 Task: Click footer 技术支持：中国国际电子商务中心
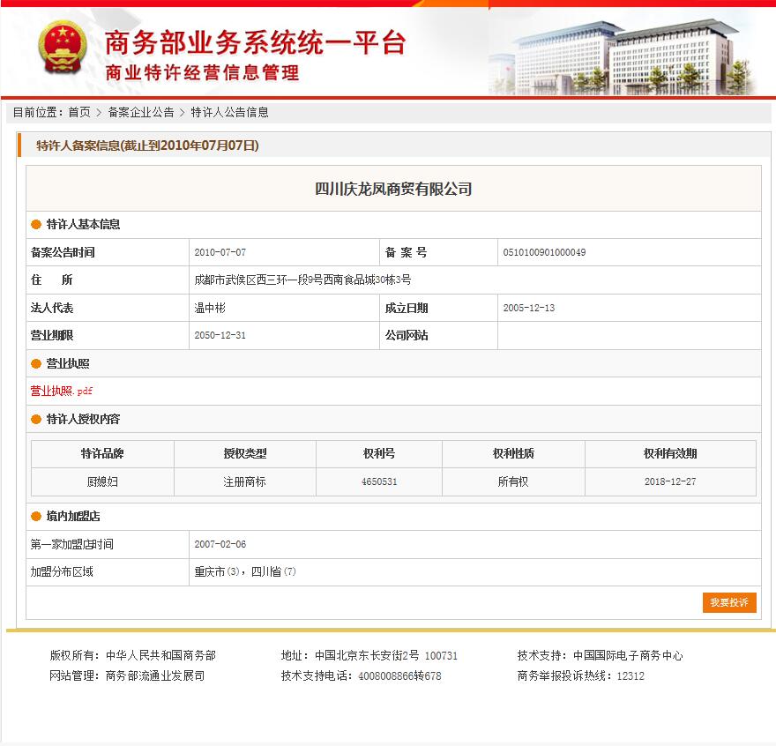600,655
